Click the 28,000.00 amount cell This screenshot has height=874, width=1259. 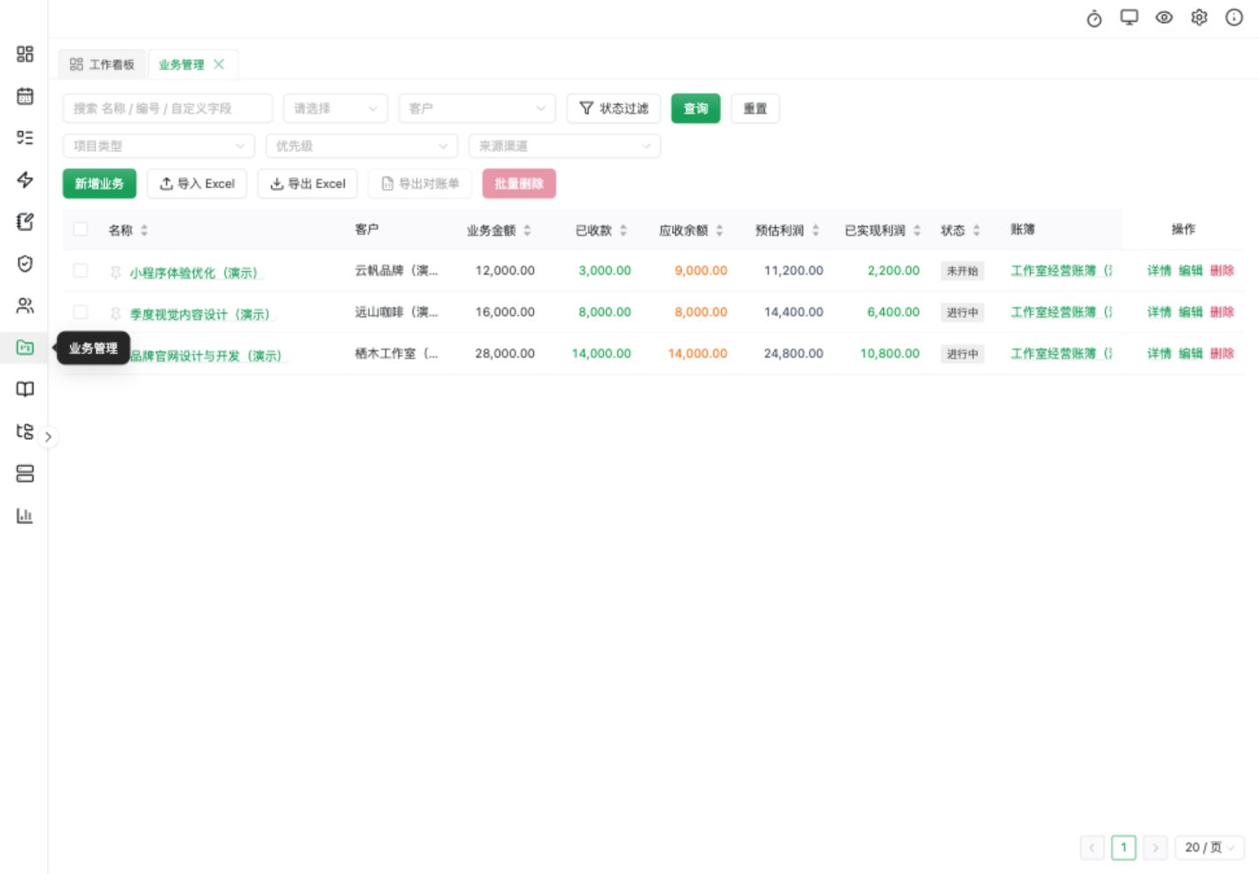(505, 353)
